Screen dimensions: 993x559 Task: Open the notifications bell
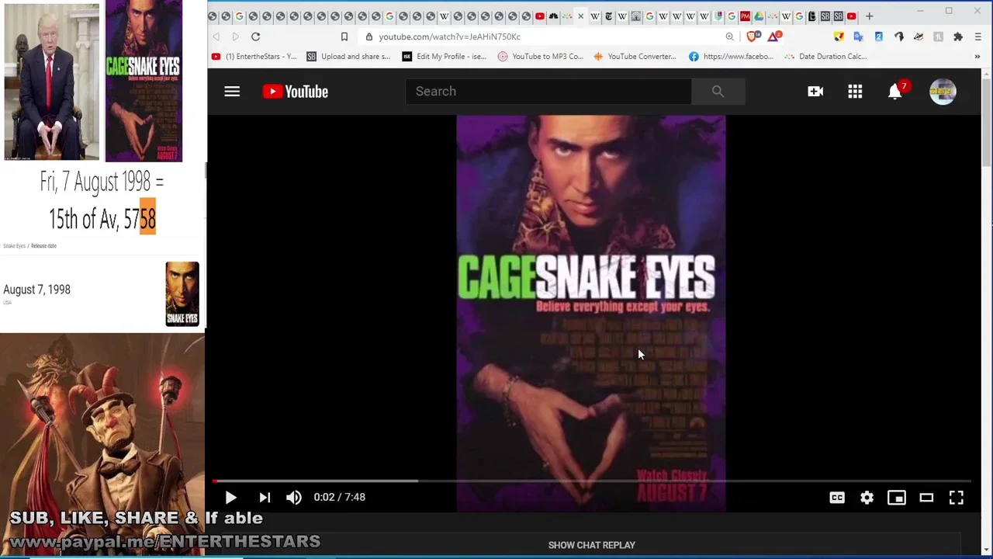894,92
